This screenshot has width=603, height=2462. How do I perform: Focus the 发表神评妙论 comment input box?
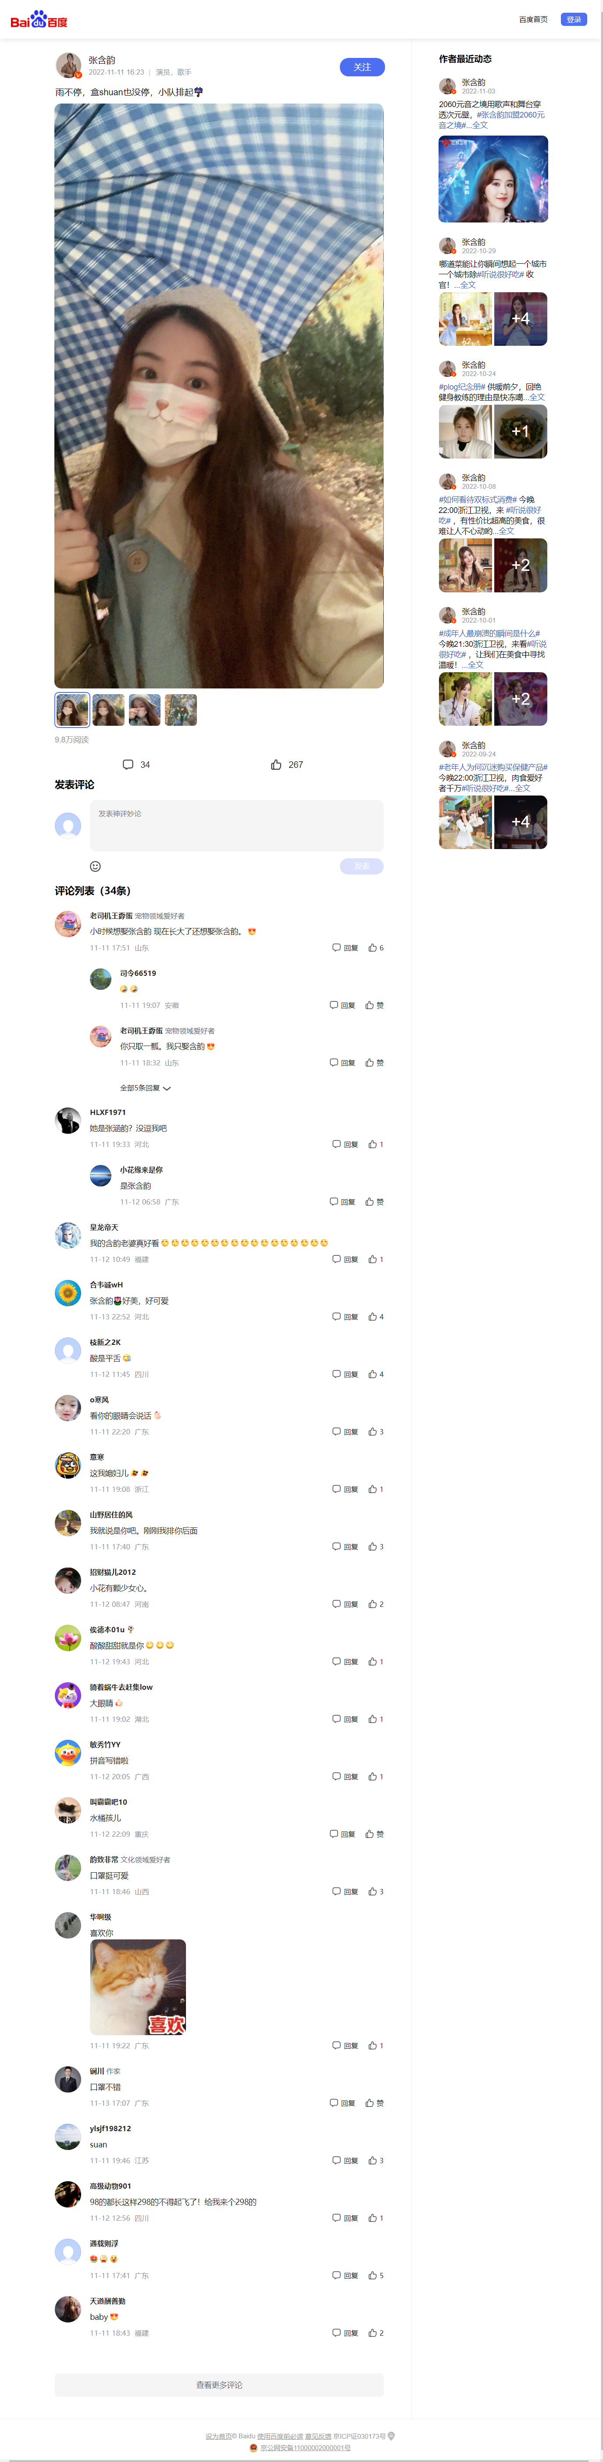tap(237, 826)
